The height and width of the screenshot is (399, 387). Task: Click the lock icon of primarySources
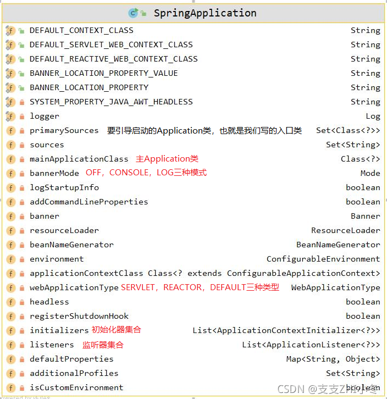pyautogui.click(x=22, y=131)
